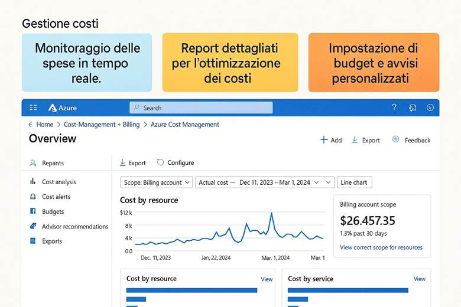
Task: Click the Overview page title
Action: (53, 139)
